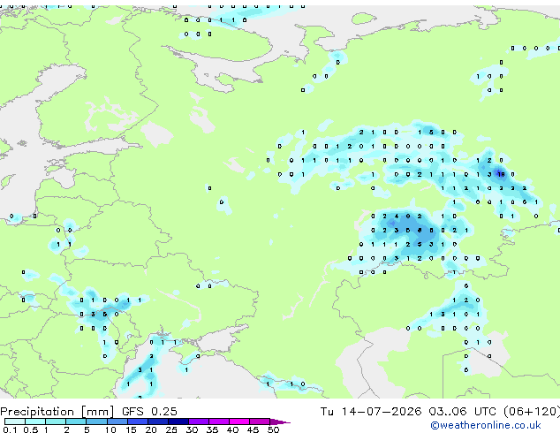
Task: Click the "0.5" legend scale label
Action: tap(31, 429)
